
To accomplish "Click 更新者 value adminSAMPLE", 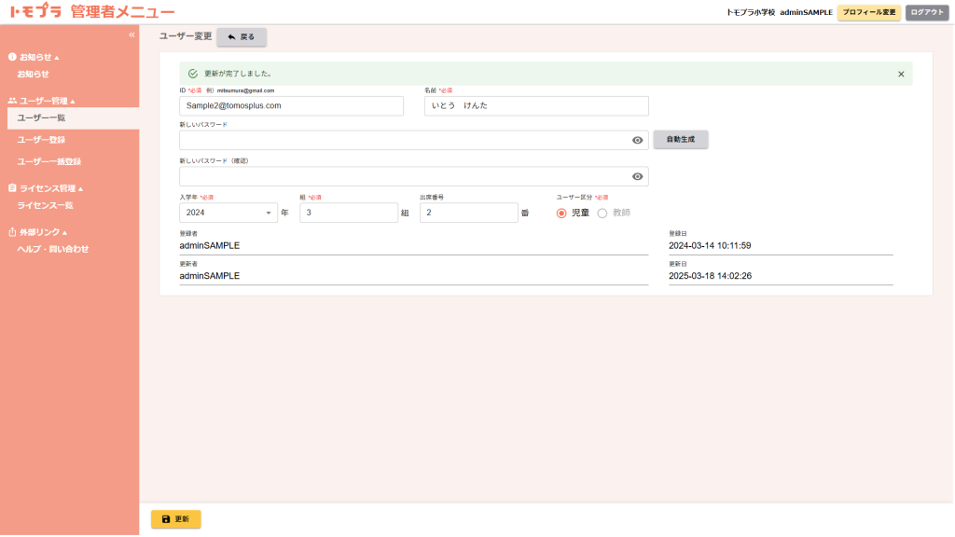I will point(210,276).
